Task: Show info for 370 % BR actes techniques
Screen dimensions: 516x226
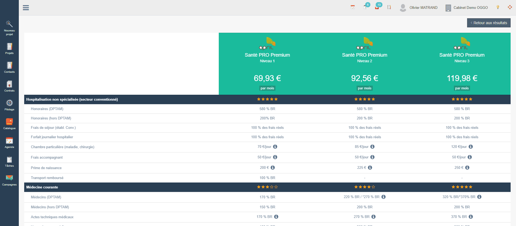Action: coord(471,217)
